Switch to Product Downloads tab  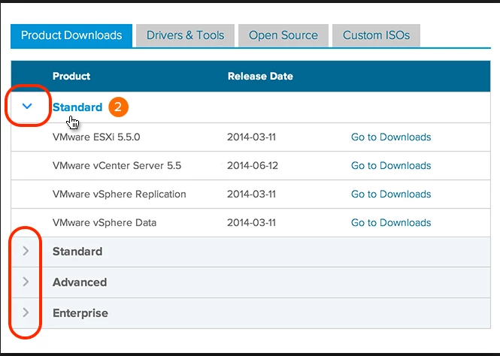[x=71, y=35]
